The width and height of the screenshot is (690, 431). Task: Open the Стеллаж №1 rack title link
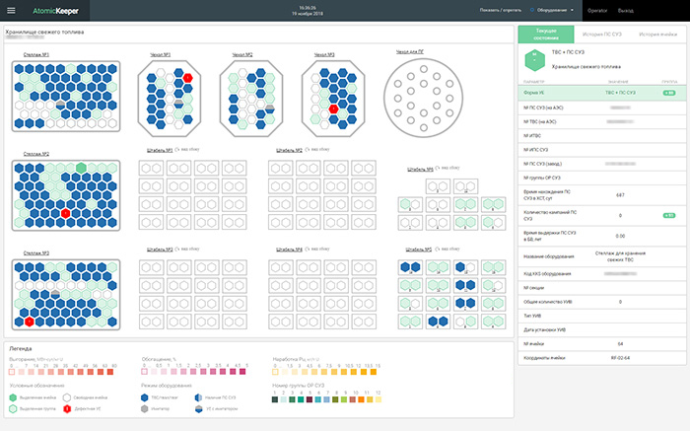click(37, 53)
